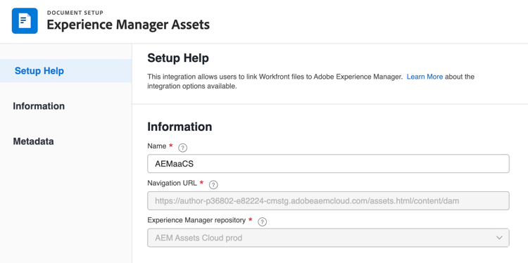Viewport: 528px width, 263px height.
Task: Click the Information section heading in main panel
Action: [x=180, y=127]
